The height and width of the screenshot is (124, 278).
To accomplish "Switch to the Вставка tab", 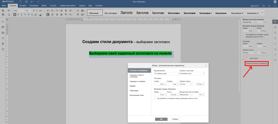I will (x=23, y=6).
